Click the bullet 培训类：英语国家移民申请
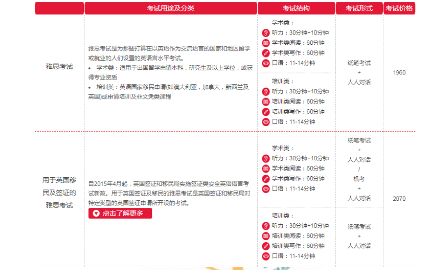 point(169,92)
